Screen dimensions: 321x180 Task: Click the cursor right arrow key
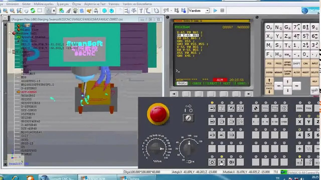[x=296, y=86]
